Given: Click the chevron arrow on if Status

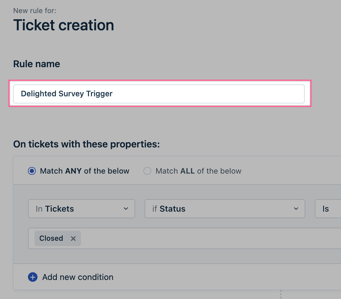Looking at the screenshot, I should coord(296,209).
